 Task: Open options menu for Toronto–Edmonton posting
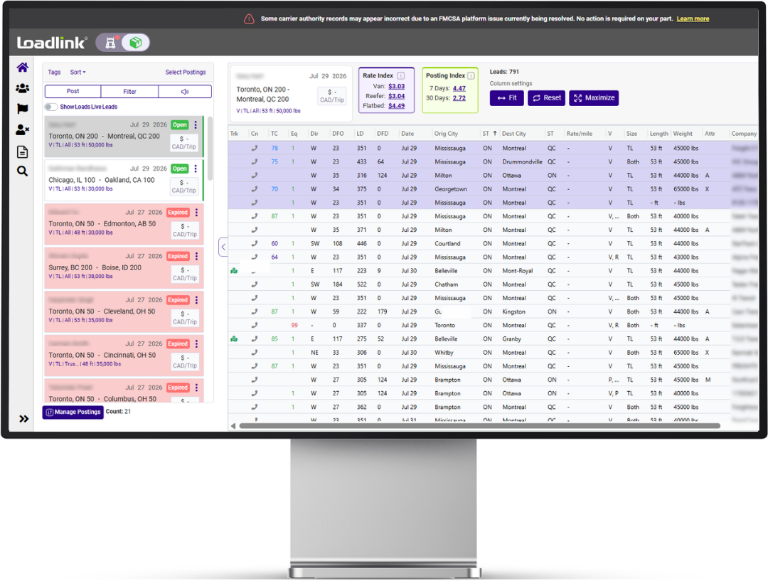pos(196,212)
